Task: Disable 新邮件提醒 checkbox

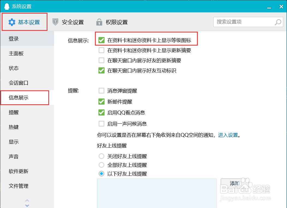Action: click(101, 102)
